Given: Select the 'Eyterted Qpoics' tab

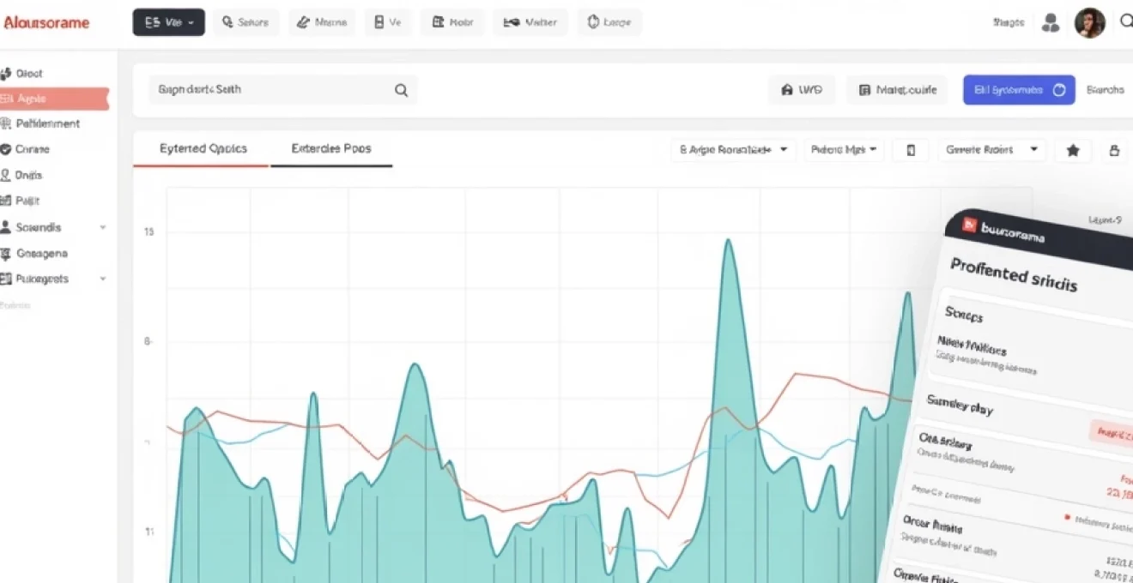Looking at the screenshot, I should coord(203,148).
